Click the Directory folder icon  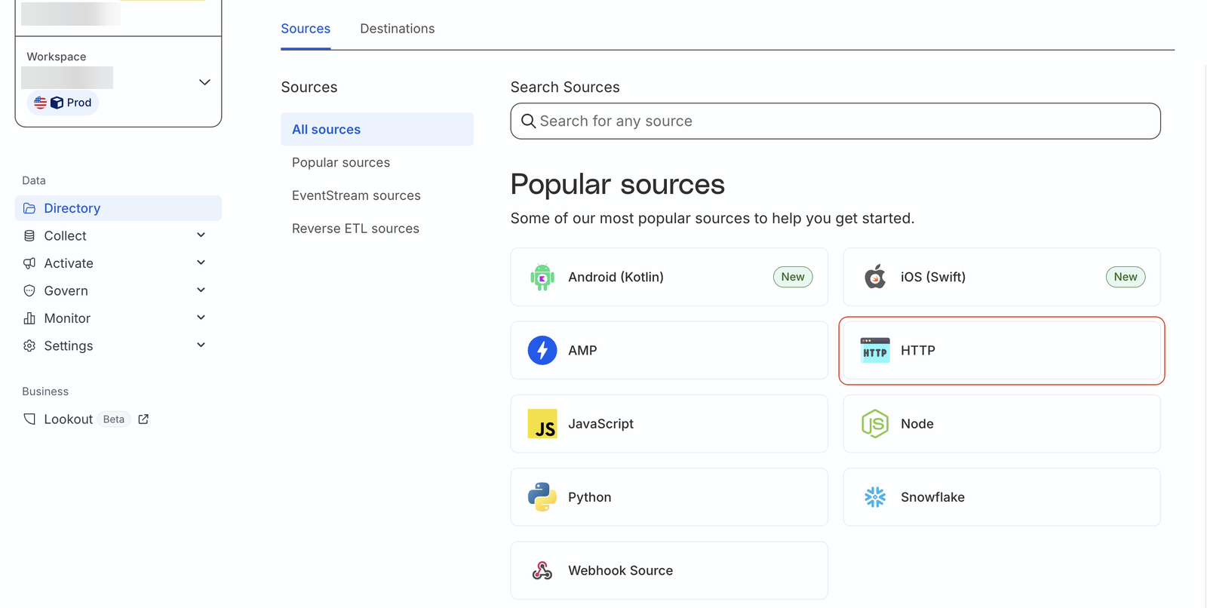click(29, 208)
